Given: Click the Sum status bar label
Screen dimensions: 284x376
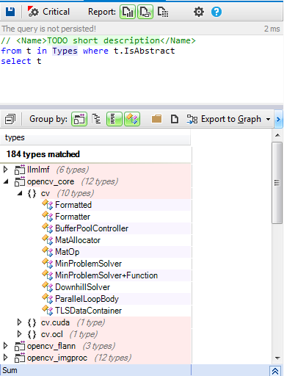Looking at the screenshot, I should click(10, 370).
